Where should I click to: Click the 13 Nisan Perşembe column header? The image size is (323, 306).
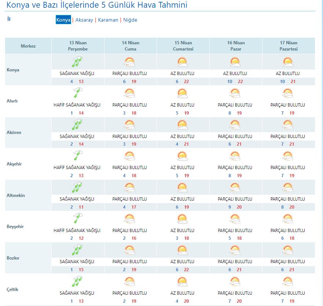(x=78, y=46)
